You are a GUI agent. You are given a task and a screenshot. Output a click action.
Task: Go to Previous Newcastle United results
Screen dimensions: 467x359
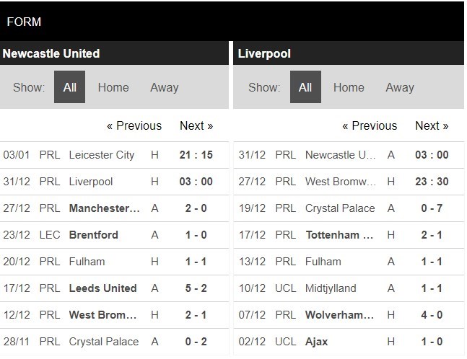[x=134, y=125]
